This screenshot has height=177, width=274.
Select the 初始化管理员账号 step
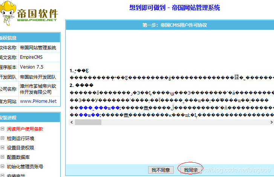tap(25, 167)
